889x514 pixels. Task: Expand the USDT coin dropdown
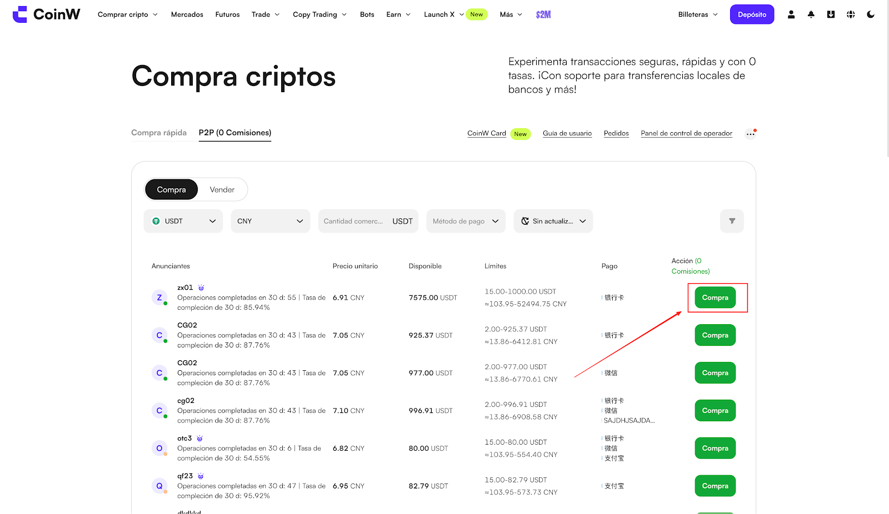click(183, 221)
